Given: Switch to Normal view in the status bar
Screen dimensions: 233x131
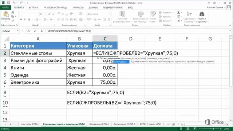Looking at the screenshot, I should pyautogui.click(x=181, y=129).
